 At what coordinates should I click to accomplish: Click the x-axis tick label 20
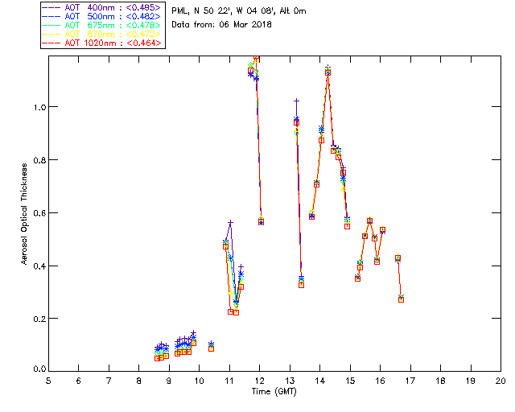[501, 381]
